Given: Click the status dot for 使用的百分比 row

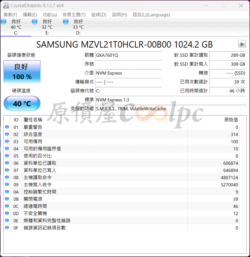Looking at the screenshot, I should [x=7, y=156].
